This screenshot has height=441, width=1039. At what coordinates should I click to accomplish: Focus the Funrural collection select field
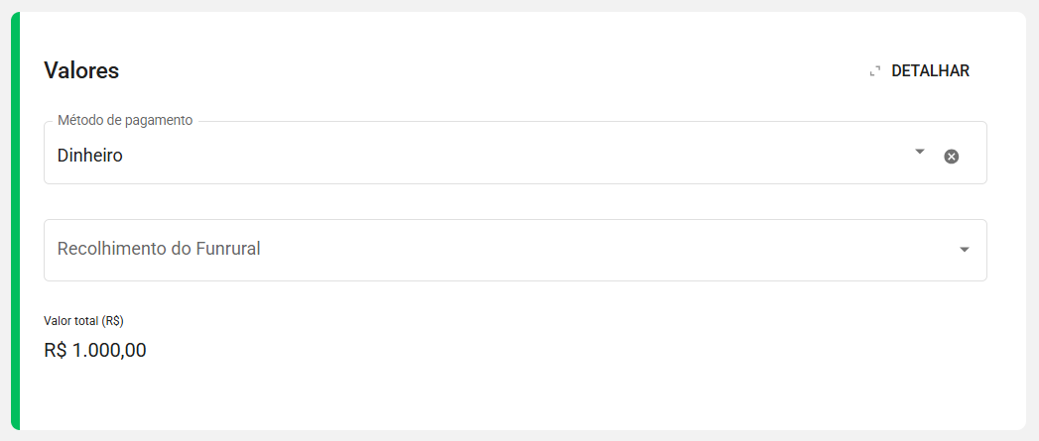tap(515, 251)
